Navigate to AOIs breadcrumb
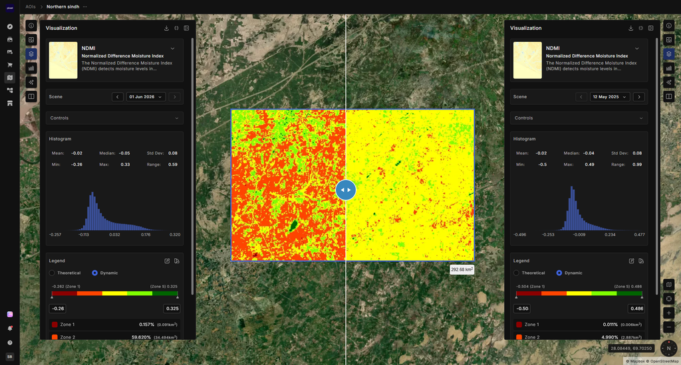 31,7
